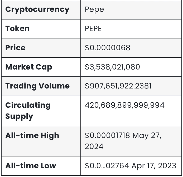Screen dimensions: 183x177
Task: Click the word Supply below Circulating
Action: pyautogui.click(x=19, y=116)
